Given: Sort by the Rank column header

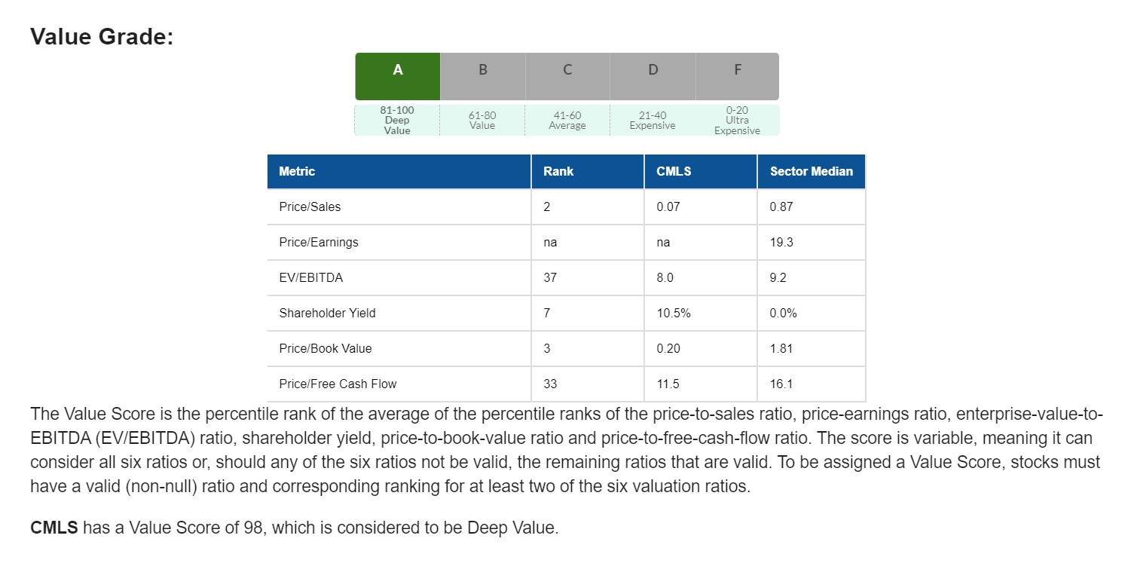Looking at the screenshot, I should 558,172.
